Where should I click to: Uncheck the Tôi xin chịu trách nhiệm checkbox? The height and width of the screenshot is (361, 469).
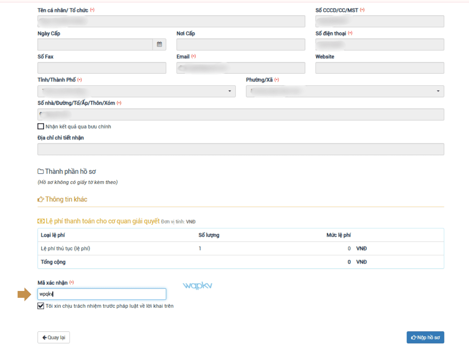pyautogui.click(x=41, y=306)
